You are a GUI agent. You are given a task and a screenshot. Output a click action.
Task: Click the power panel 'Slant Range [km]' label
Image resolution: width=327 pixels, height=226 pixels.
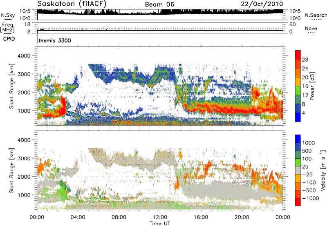(x=12, y=86)
